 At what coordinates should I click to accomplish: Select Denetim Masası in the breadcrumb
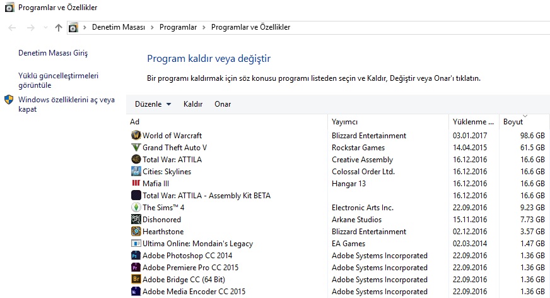tap(119, 27)
